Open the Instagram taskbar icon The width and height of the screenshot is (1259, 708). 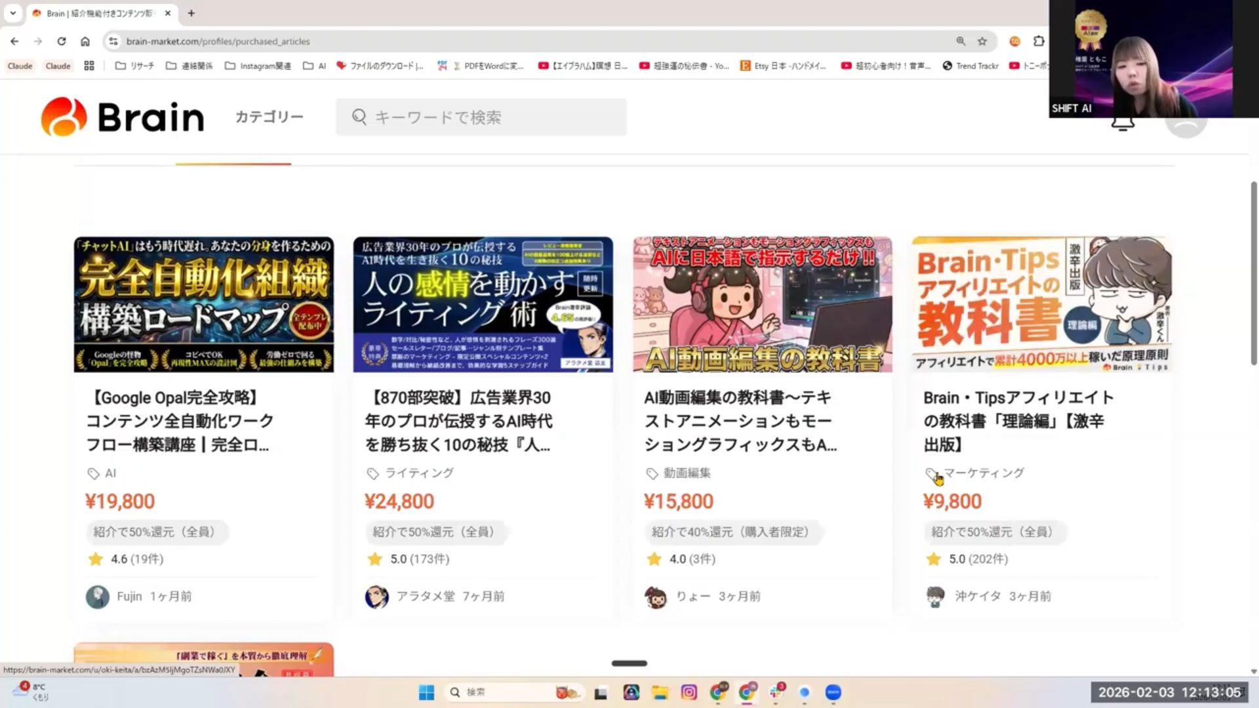689,692
